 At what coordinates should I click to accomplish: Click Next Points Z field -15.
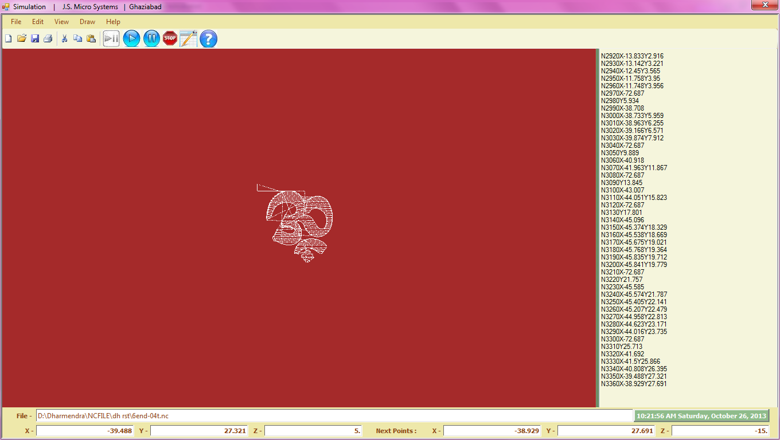(x=720, y=431)
